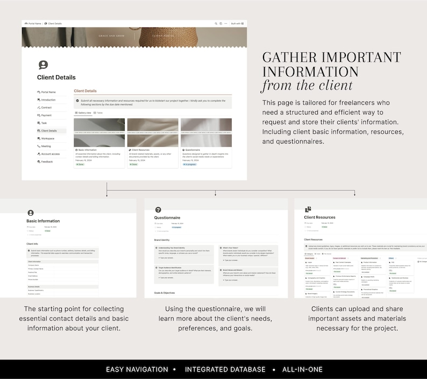Open the Product Information resource card
The height and width of the screenshot is (379, 427).
click(x=373, y=268)
